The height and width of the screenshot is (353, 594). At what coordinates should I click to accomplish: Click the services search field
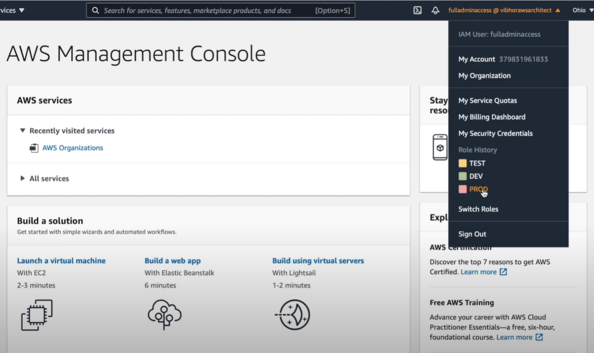coord(220,10)
